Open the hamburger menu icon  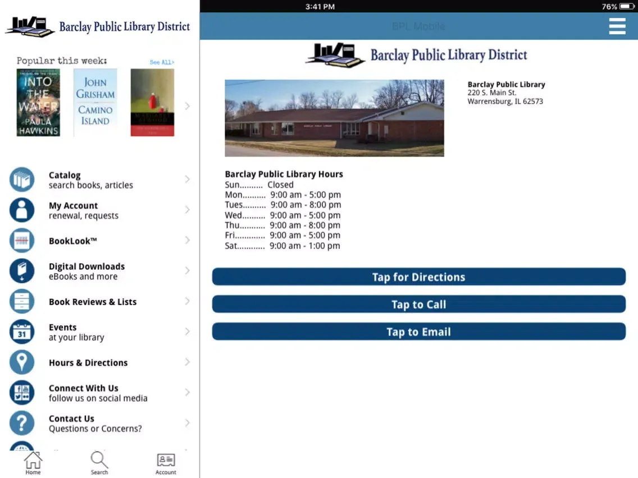coord(617,26)
